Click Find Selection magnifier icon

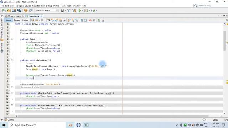tap(49, 20)
